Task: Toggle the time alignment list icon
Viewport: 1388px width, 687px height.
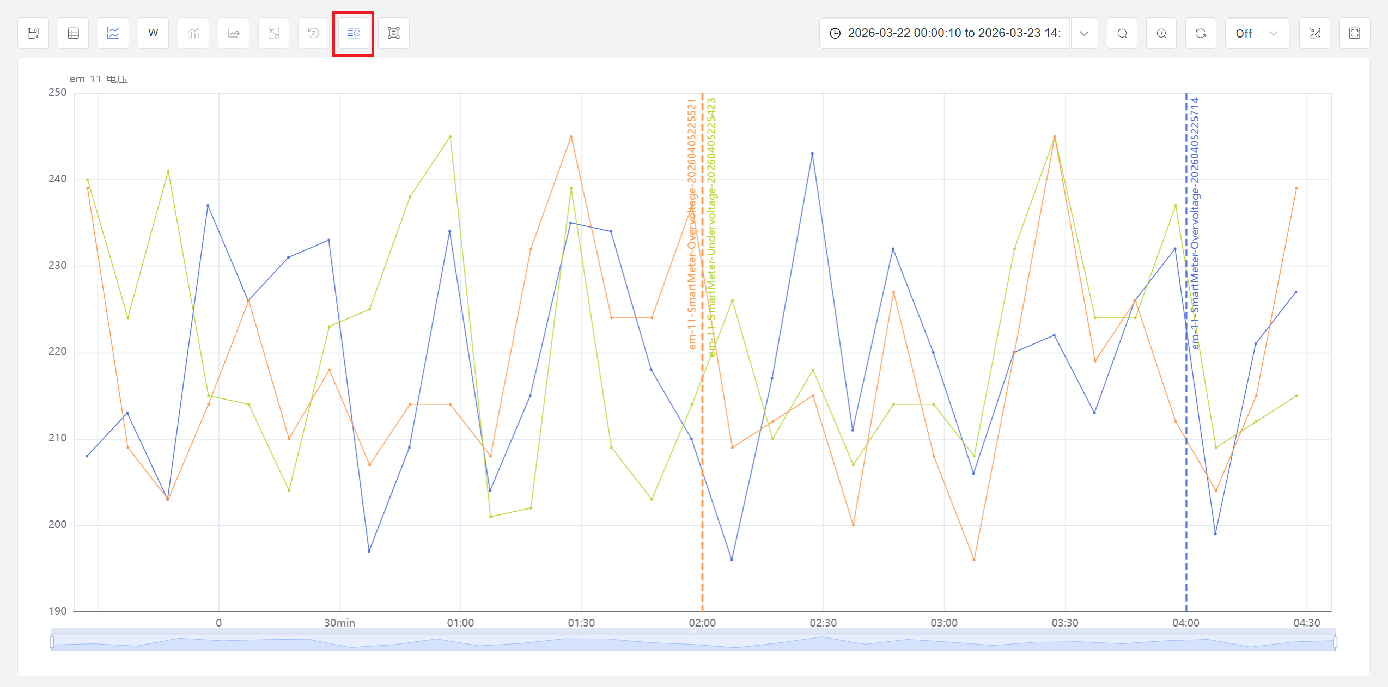Action: click(354, 33)
